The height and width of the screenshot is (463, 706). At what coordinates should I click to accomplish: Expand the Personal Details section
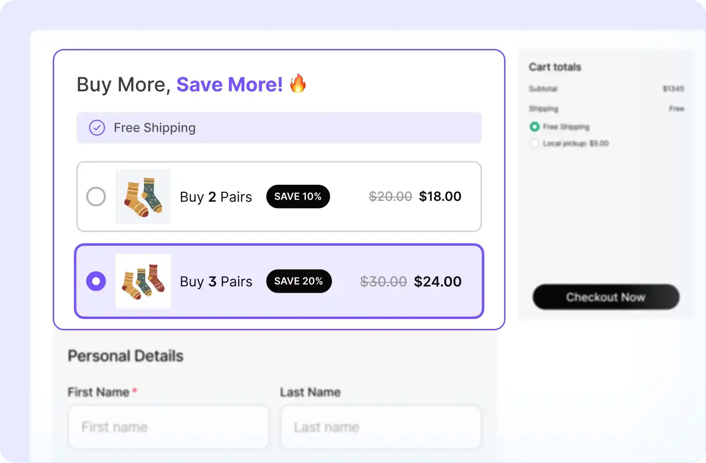[126, 356]
